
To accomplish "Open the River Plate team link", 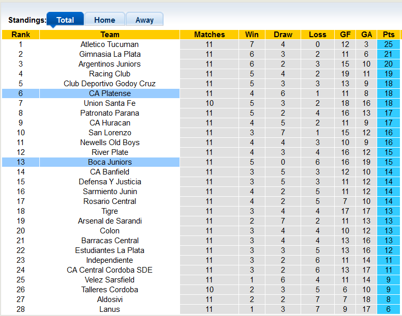I will coord(110,152).
